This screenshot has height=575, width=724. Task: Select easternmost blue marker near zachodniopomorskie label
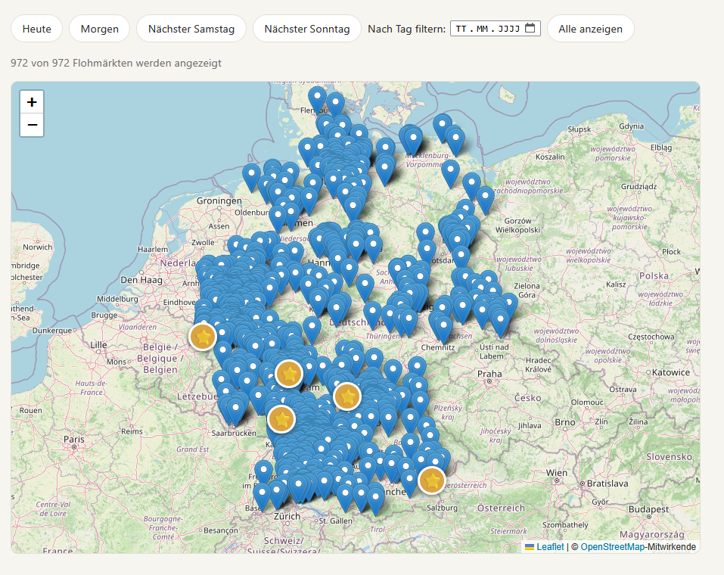[x=485, y=200]
